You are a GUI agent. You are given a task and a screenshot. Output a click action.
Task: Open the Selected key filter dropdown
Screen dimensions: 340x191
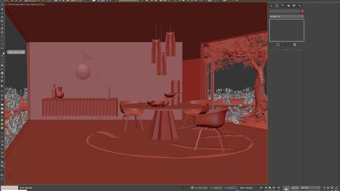coord(310,188)
